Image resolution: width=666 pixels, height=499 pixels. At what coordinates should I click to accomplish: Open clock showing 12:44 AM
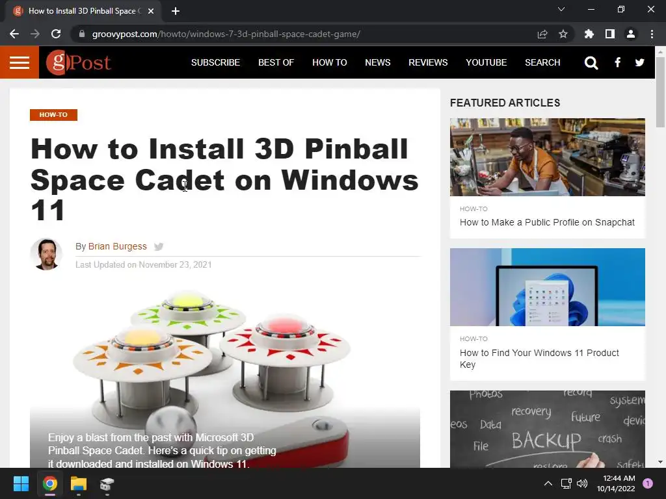(616, 483)
